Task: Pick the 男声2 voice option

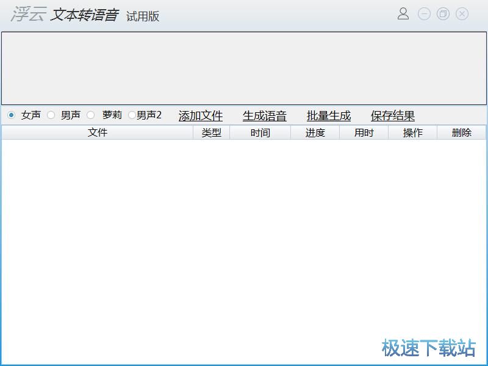Action: click(x=132, y=115)
